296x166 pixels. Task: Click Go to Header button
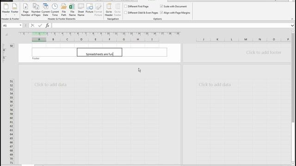pos(109,10)
